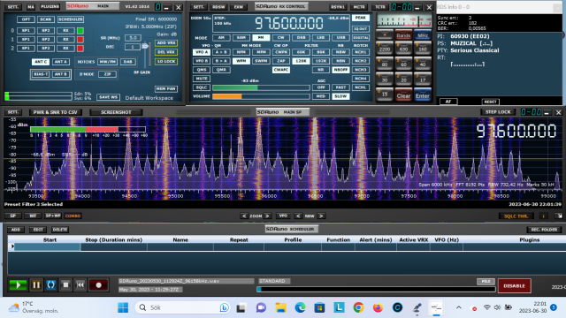Open Bands selection on keypad
Viewport: 566px width, 318px height.
click(403, 35)
